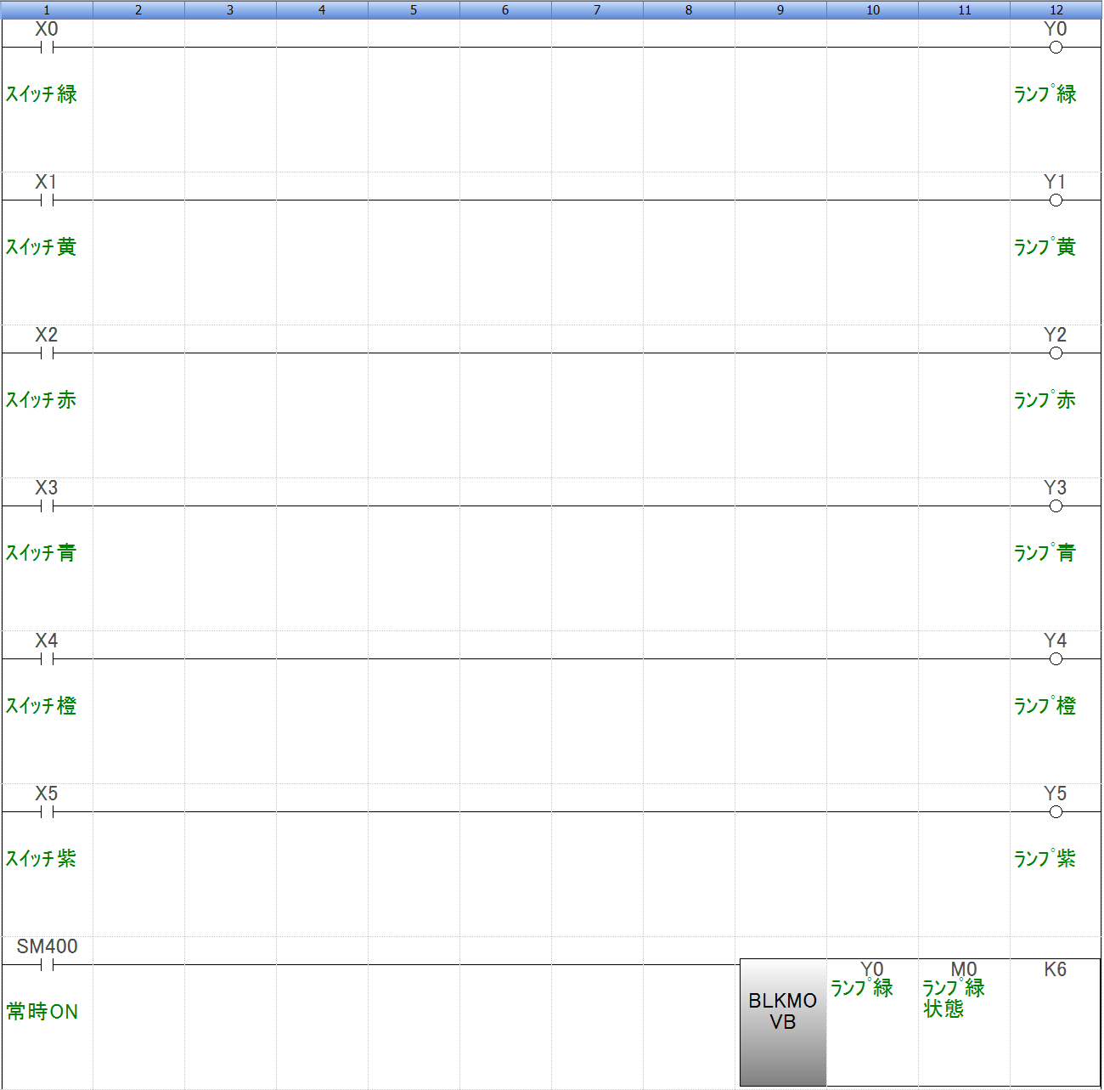The image size is (1104, 1090).
Task: Select the X4 contact symbol
Action: (47, 659)
